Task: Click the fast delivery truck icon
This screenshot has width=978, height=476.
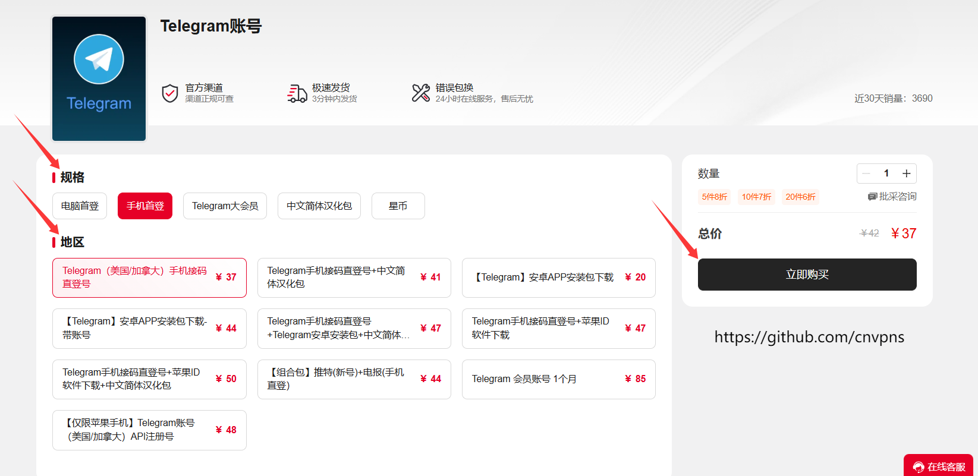Action: click(x=297, y=93)
